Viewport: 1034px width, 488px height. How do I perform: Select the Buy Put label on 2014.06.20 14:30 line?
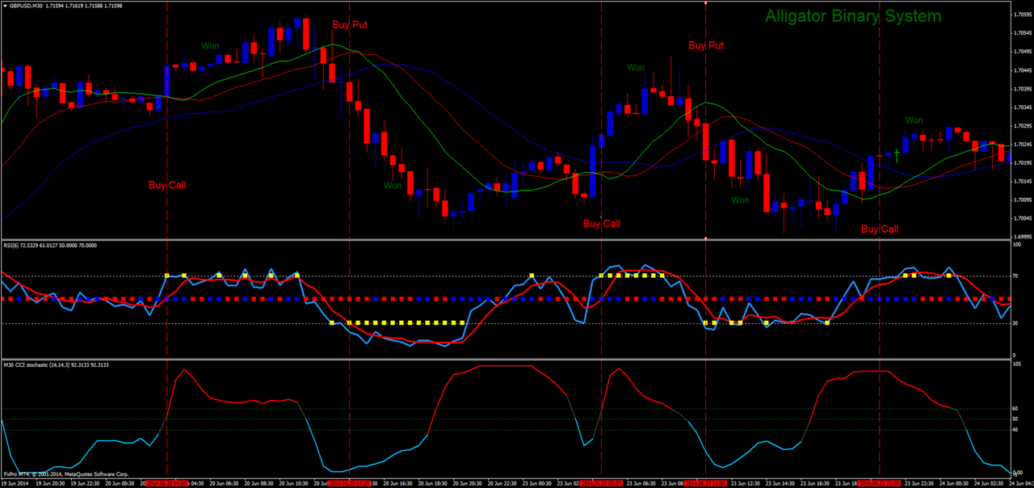pos(350,25)
